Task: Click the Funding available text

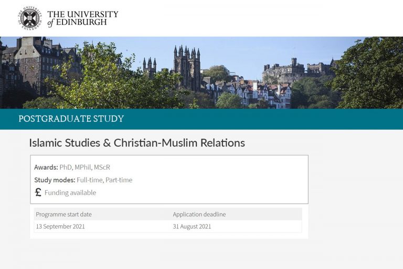Action: (x=70, y=193)
